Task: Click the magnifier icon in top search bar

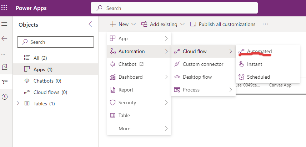Action: pos(99,8)
